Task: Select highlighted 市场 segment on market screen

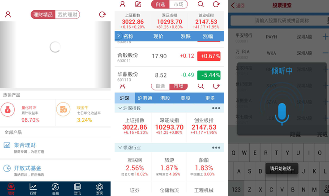Action: coord(178,86)
